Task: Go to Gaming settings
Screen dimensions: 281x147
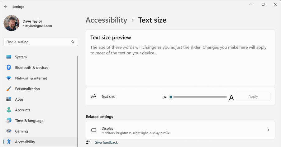Action: pos(40,131)
